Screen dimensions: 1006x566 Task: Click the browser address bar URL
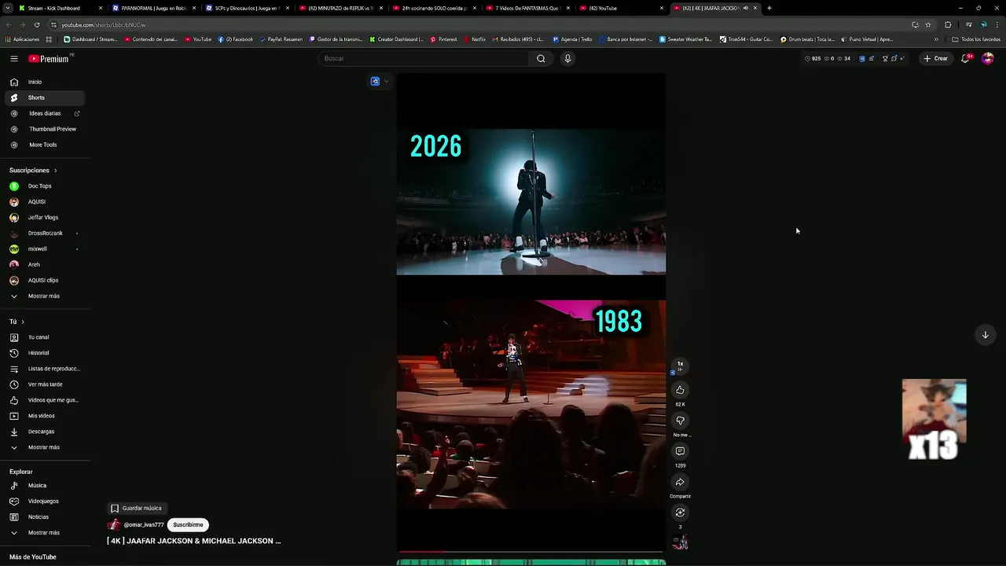(x=103, y=24)
